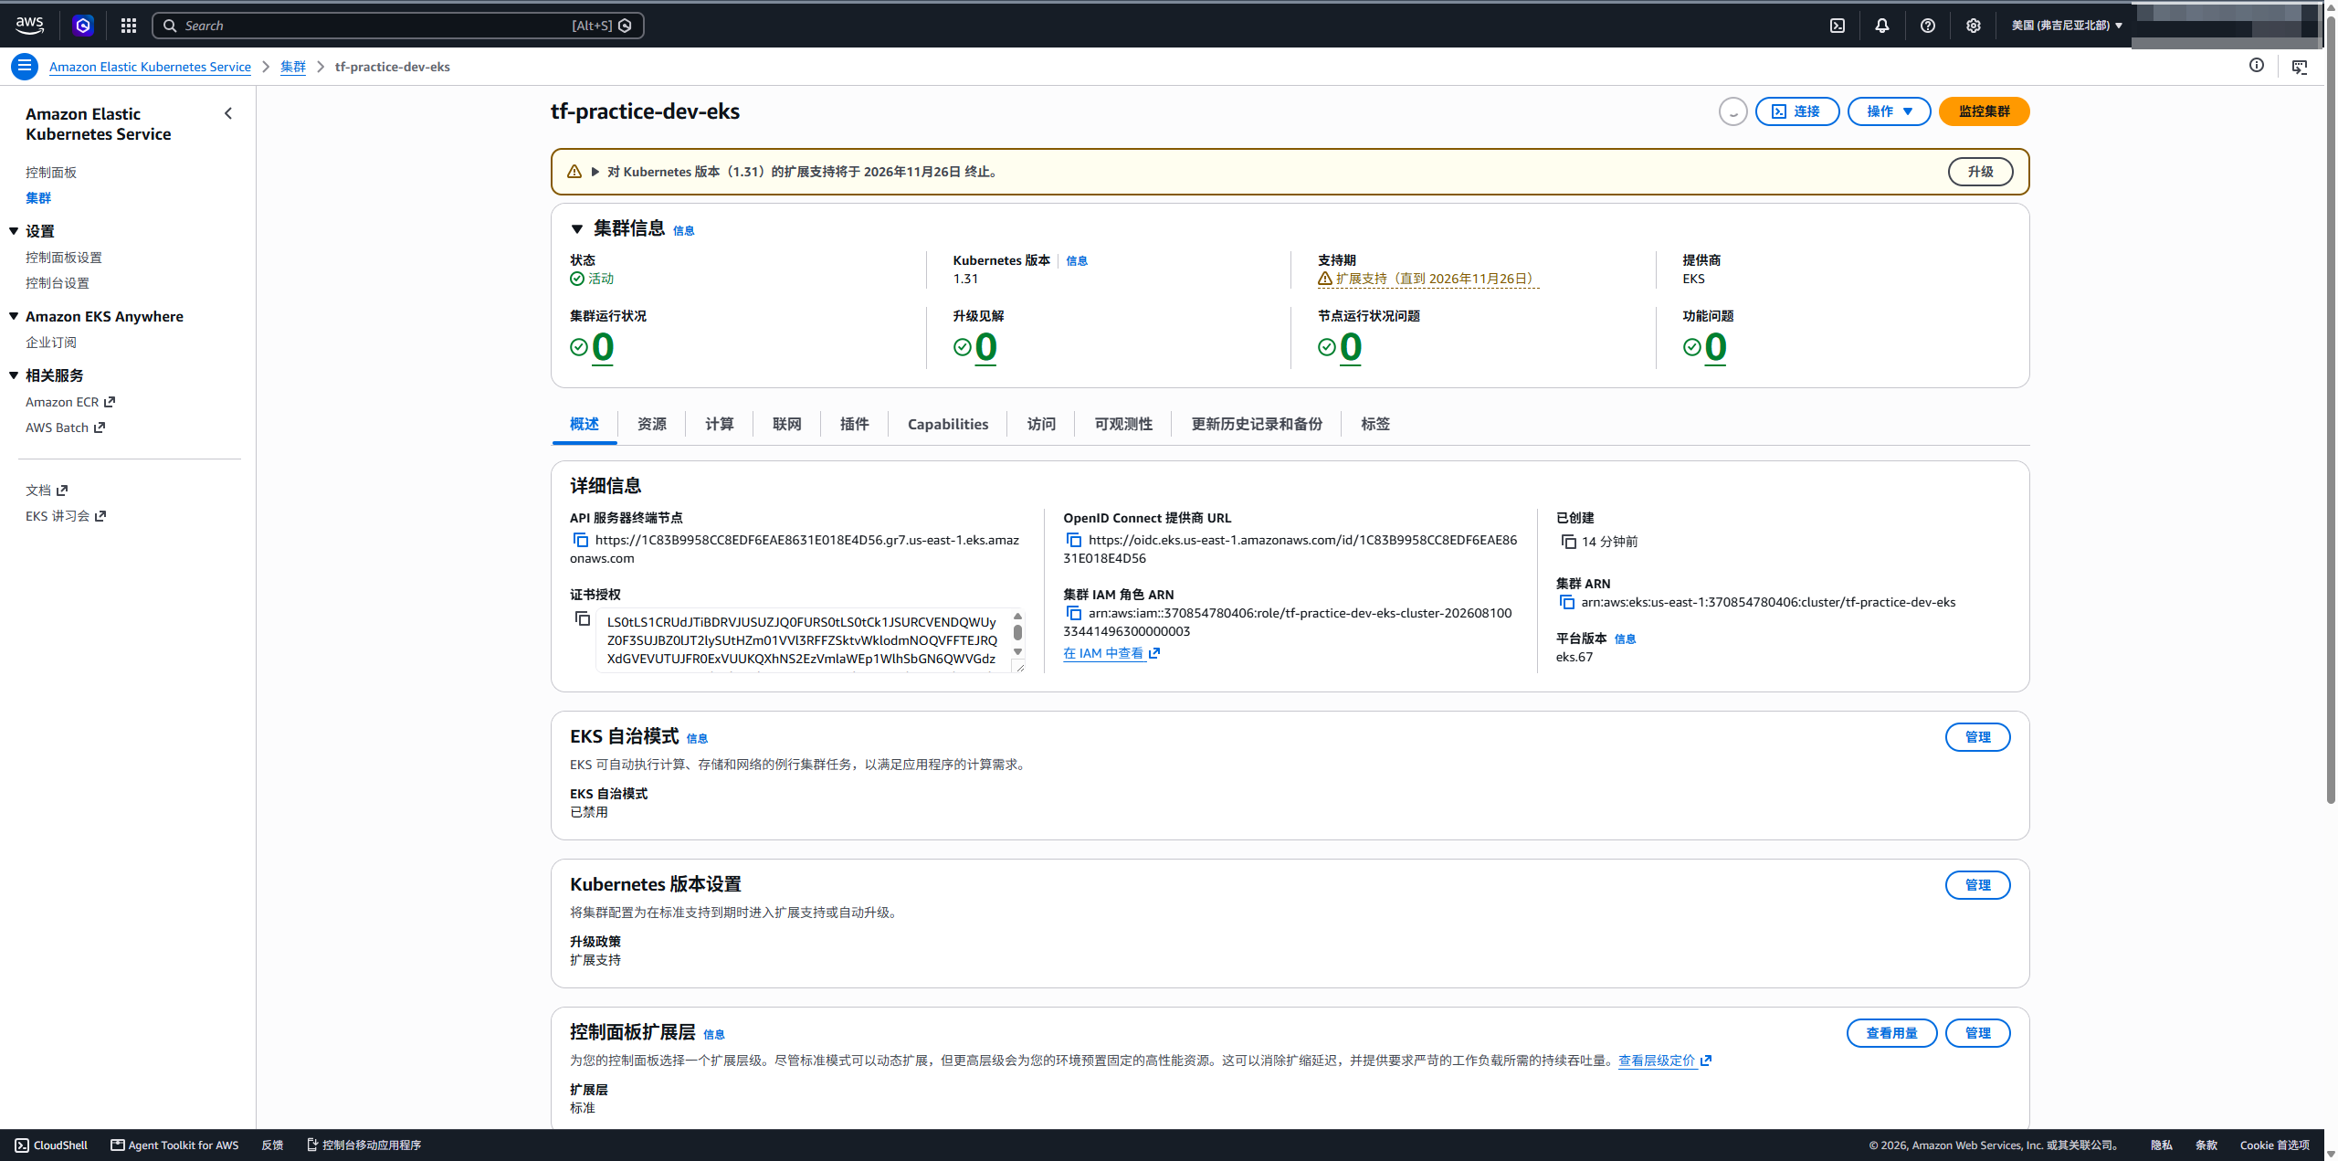Switch to the 资源 tab
Viewport: 2338px width, 1161px height.
click(x=652, y=424)
